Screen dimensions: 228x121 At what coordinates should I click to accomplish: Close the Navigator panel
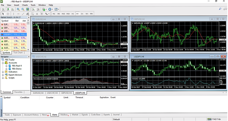29,57
